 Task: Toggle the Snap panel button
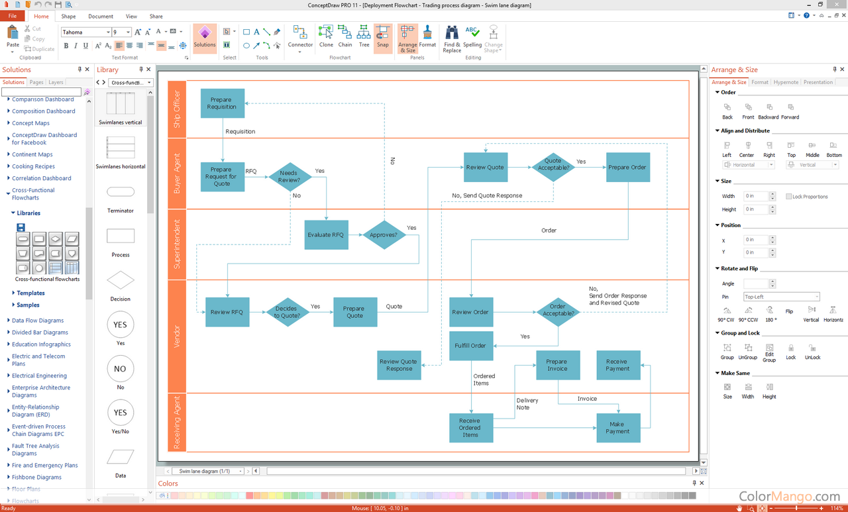[383, 38]
